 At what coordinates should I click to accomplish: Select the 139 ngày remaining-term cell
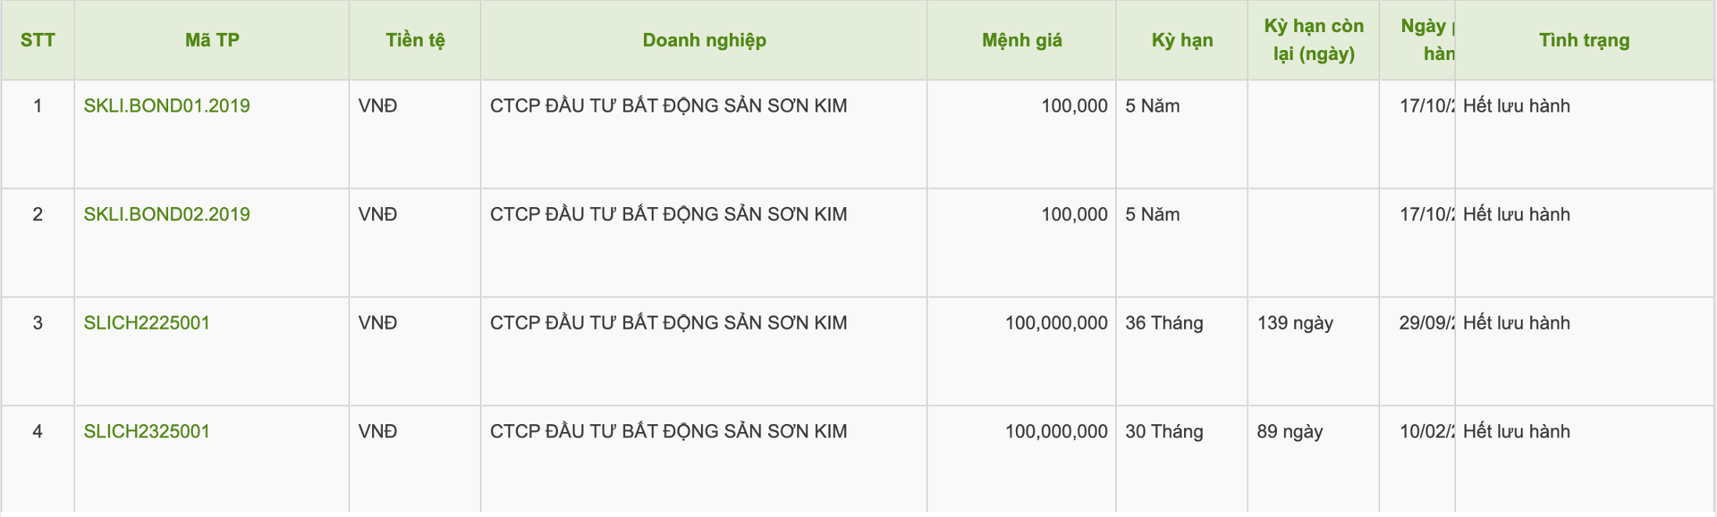[x=1295, y=322]
